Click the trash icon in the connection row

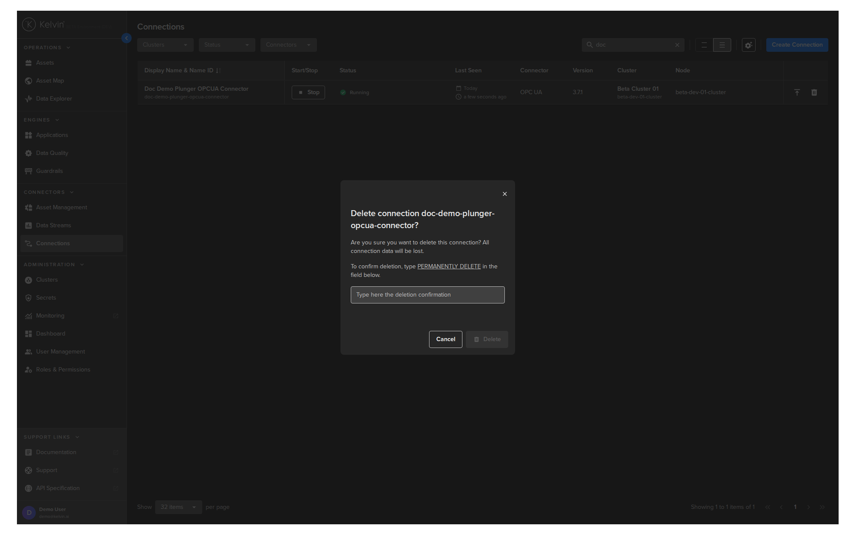[x=814, y=92]
